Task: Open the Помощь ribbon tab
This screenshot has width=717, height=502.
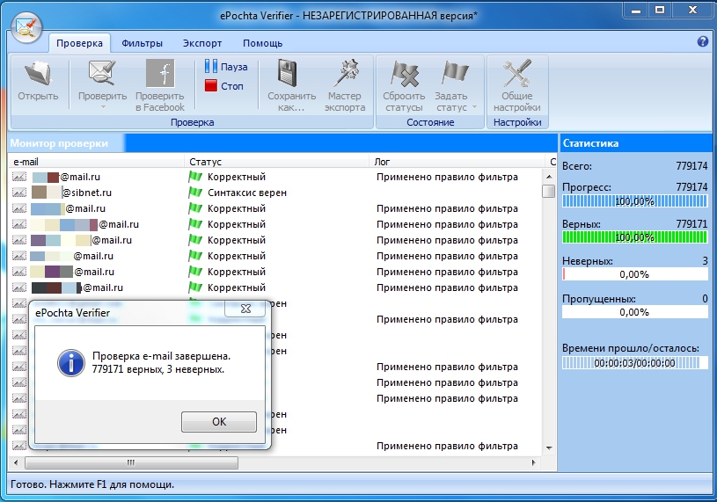Action: pos(262,43)
